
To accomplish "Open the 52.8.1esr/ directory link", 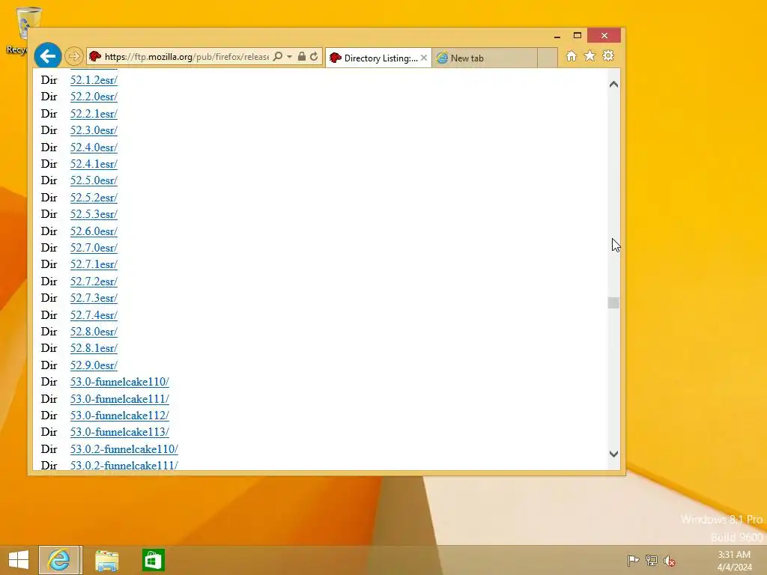I will pyautogui.click(x=94, y=348).
